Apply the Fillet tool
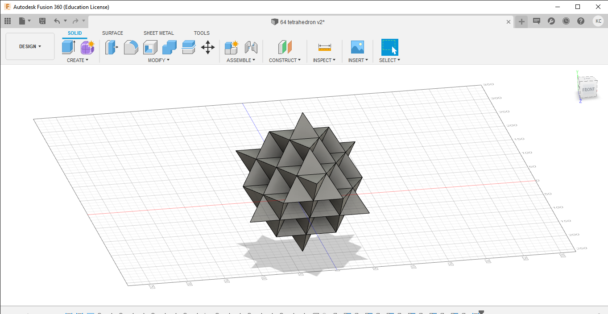608x314 pixels. pos(131,47)
